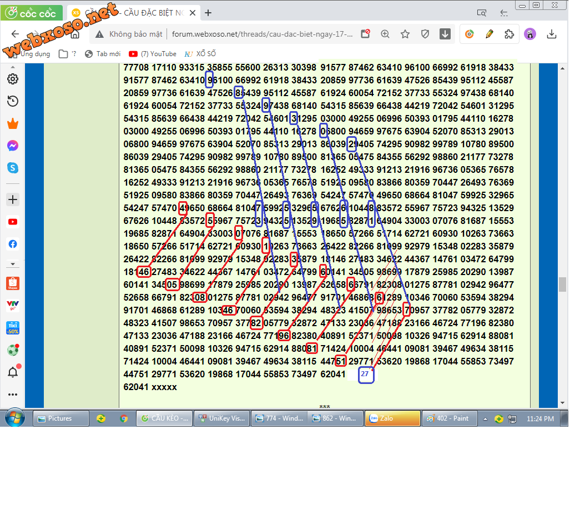The image size is (575, 529).
Task: Collapse the sidebar shortcuts with the small arrow
Action: point(12,264)
